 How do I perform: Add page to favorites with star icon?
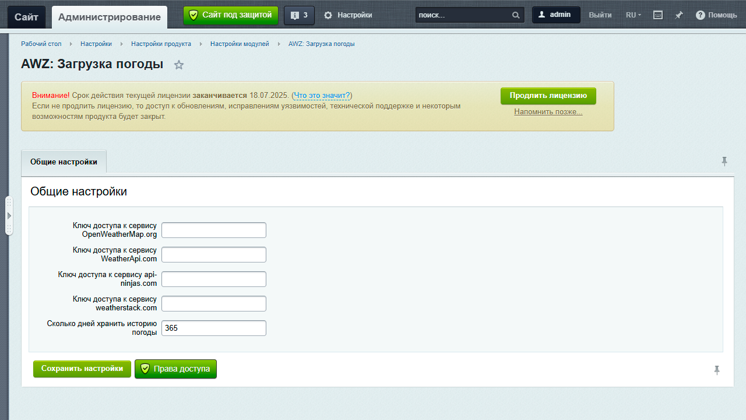click(x=179, y=65)
